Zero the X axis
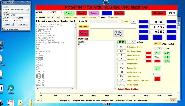The width and height of the screenshot is (185, 106). click(x=143, y=22)
